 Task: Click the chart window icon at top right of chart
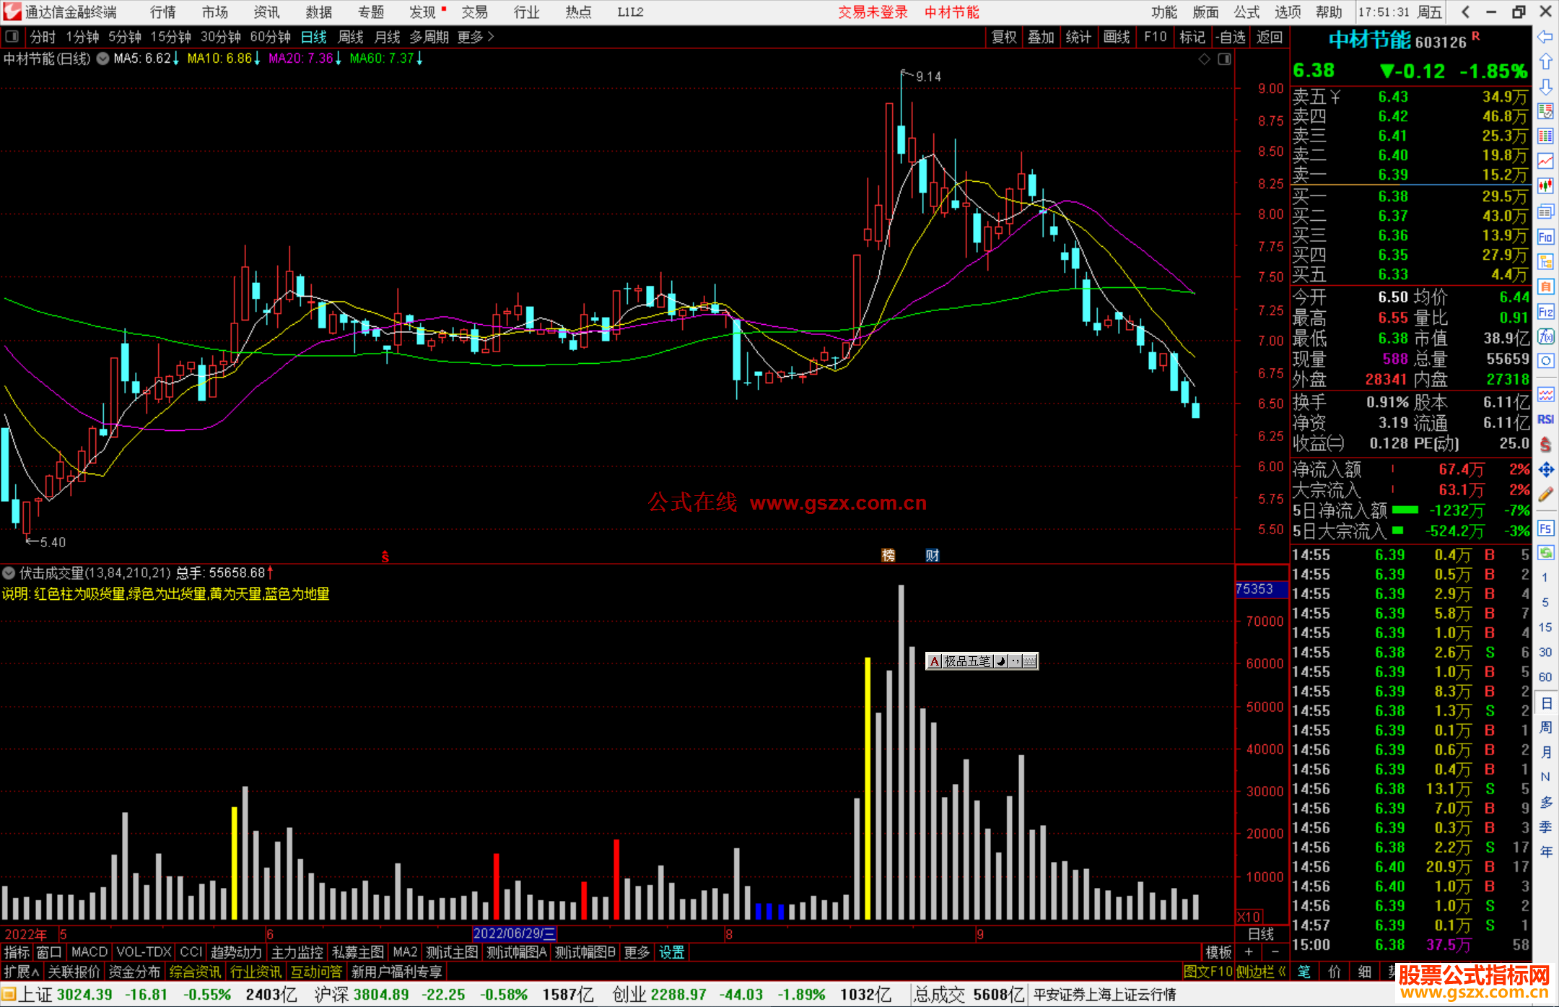coord(1224,59)
